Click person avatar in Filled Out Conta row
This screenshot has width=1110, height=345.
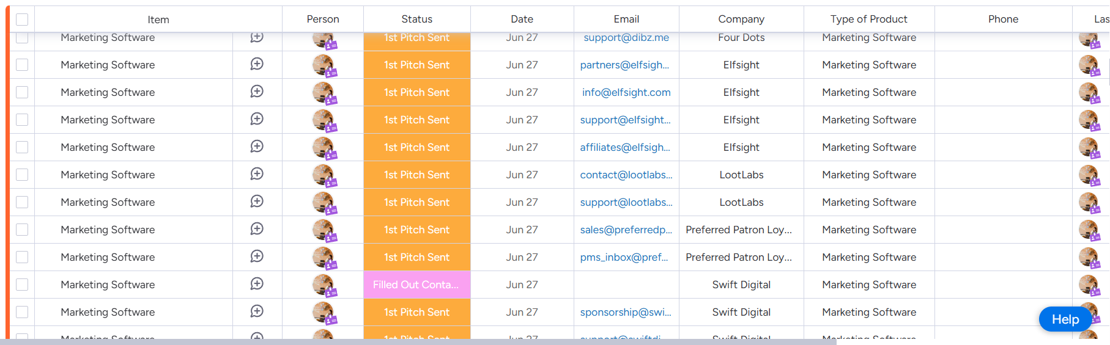point(323,285)
